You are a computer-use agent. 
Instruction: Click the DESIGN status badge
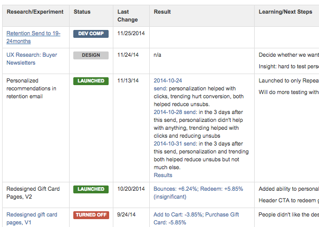pos(91,55)
